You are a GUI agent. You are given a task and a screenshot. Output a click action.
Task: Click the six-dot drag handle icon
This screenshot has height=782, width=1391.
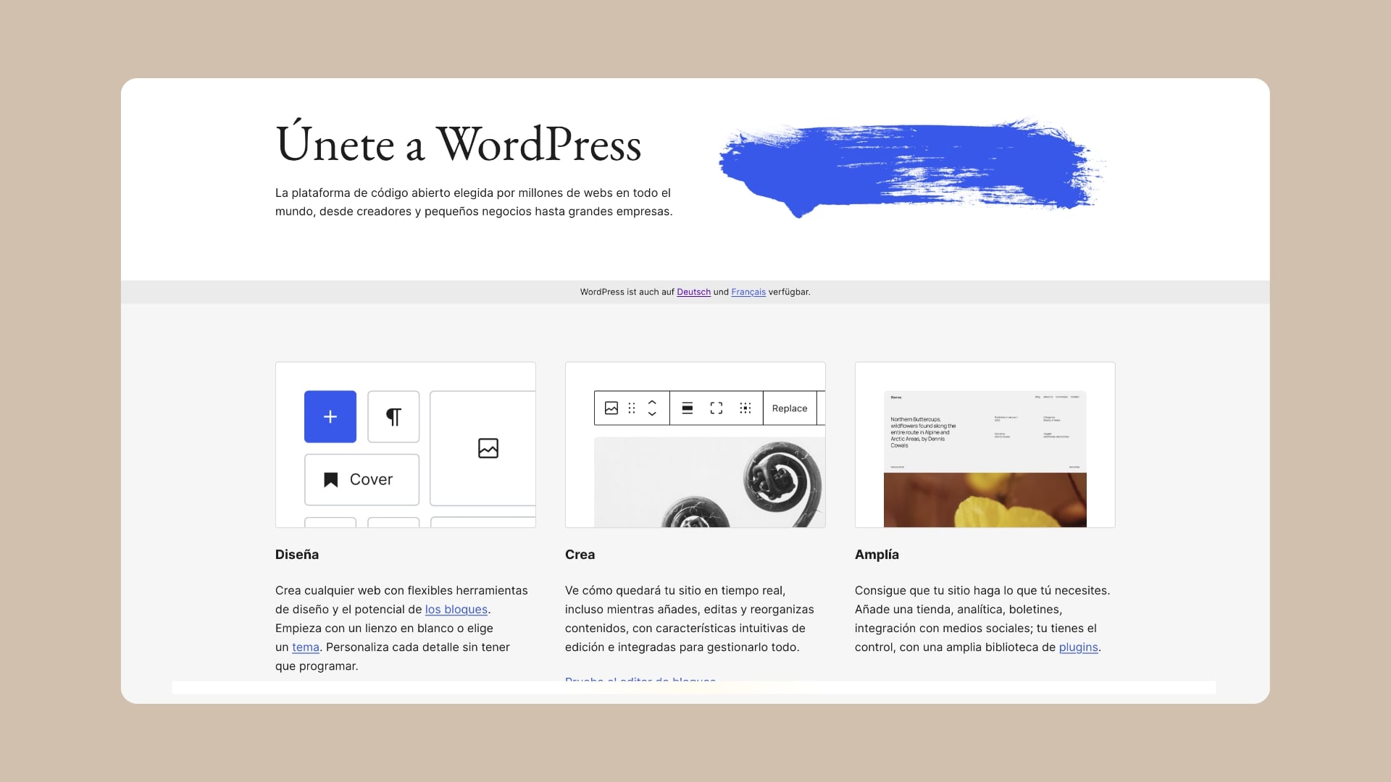click(x=632, y=408)
